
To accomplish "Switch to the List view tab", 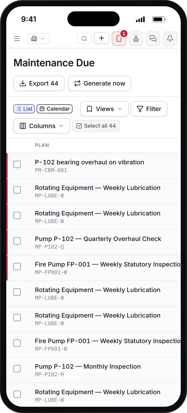I will click(24, 109).
